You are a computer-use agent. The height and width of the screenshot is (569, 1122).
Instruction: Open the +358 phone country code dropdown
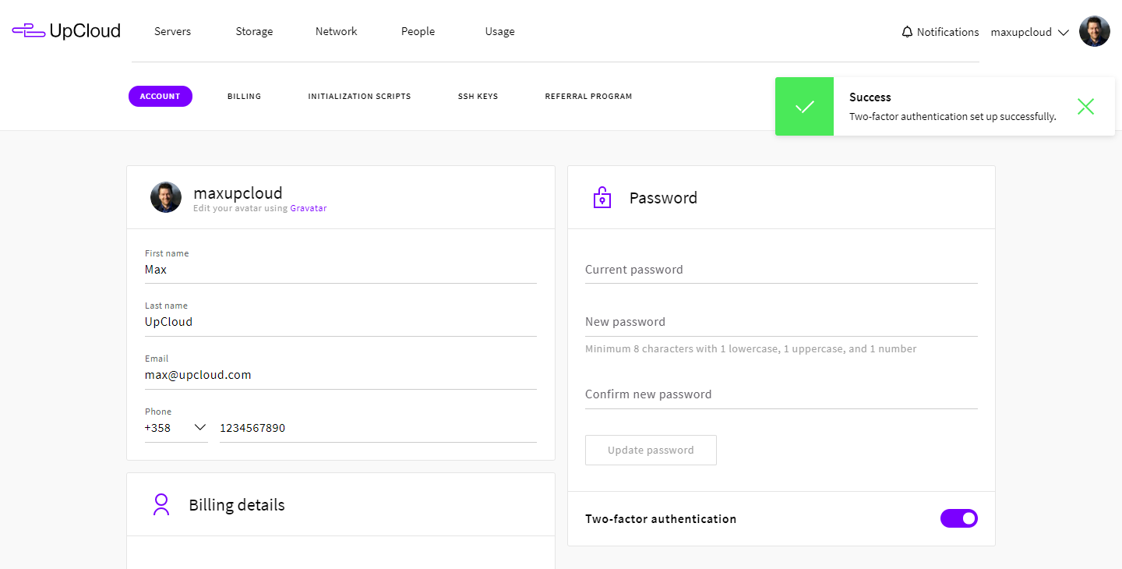176,428
